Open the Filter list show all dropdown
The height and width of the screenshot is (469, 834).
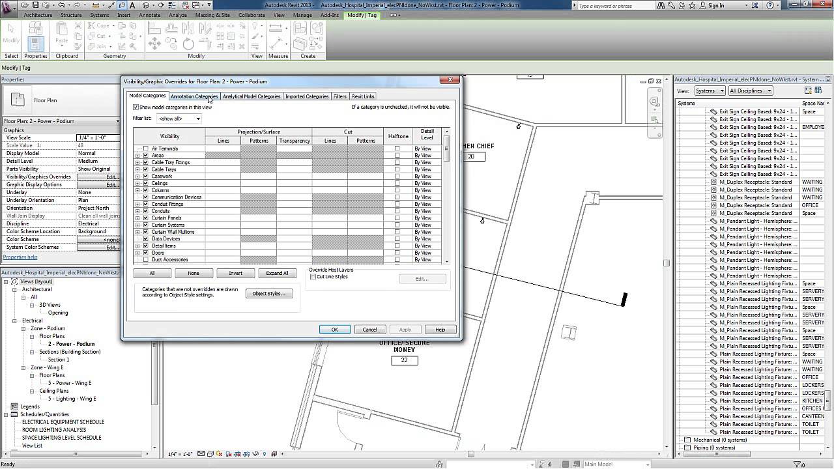point(179,119)
